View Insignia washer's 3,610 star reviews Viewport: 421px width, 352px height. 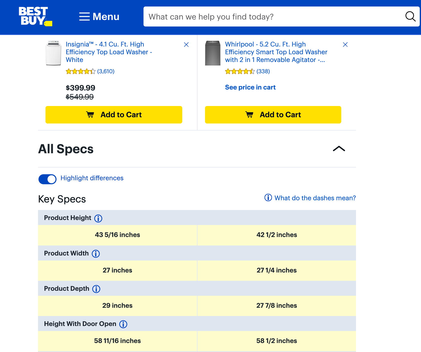90,71
